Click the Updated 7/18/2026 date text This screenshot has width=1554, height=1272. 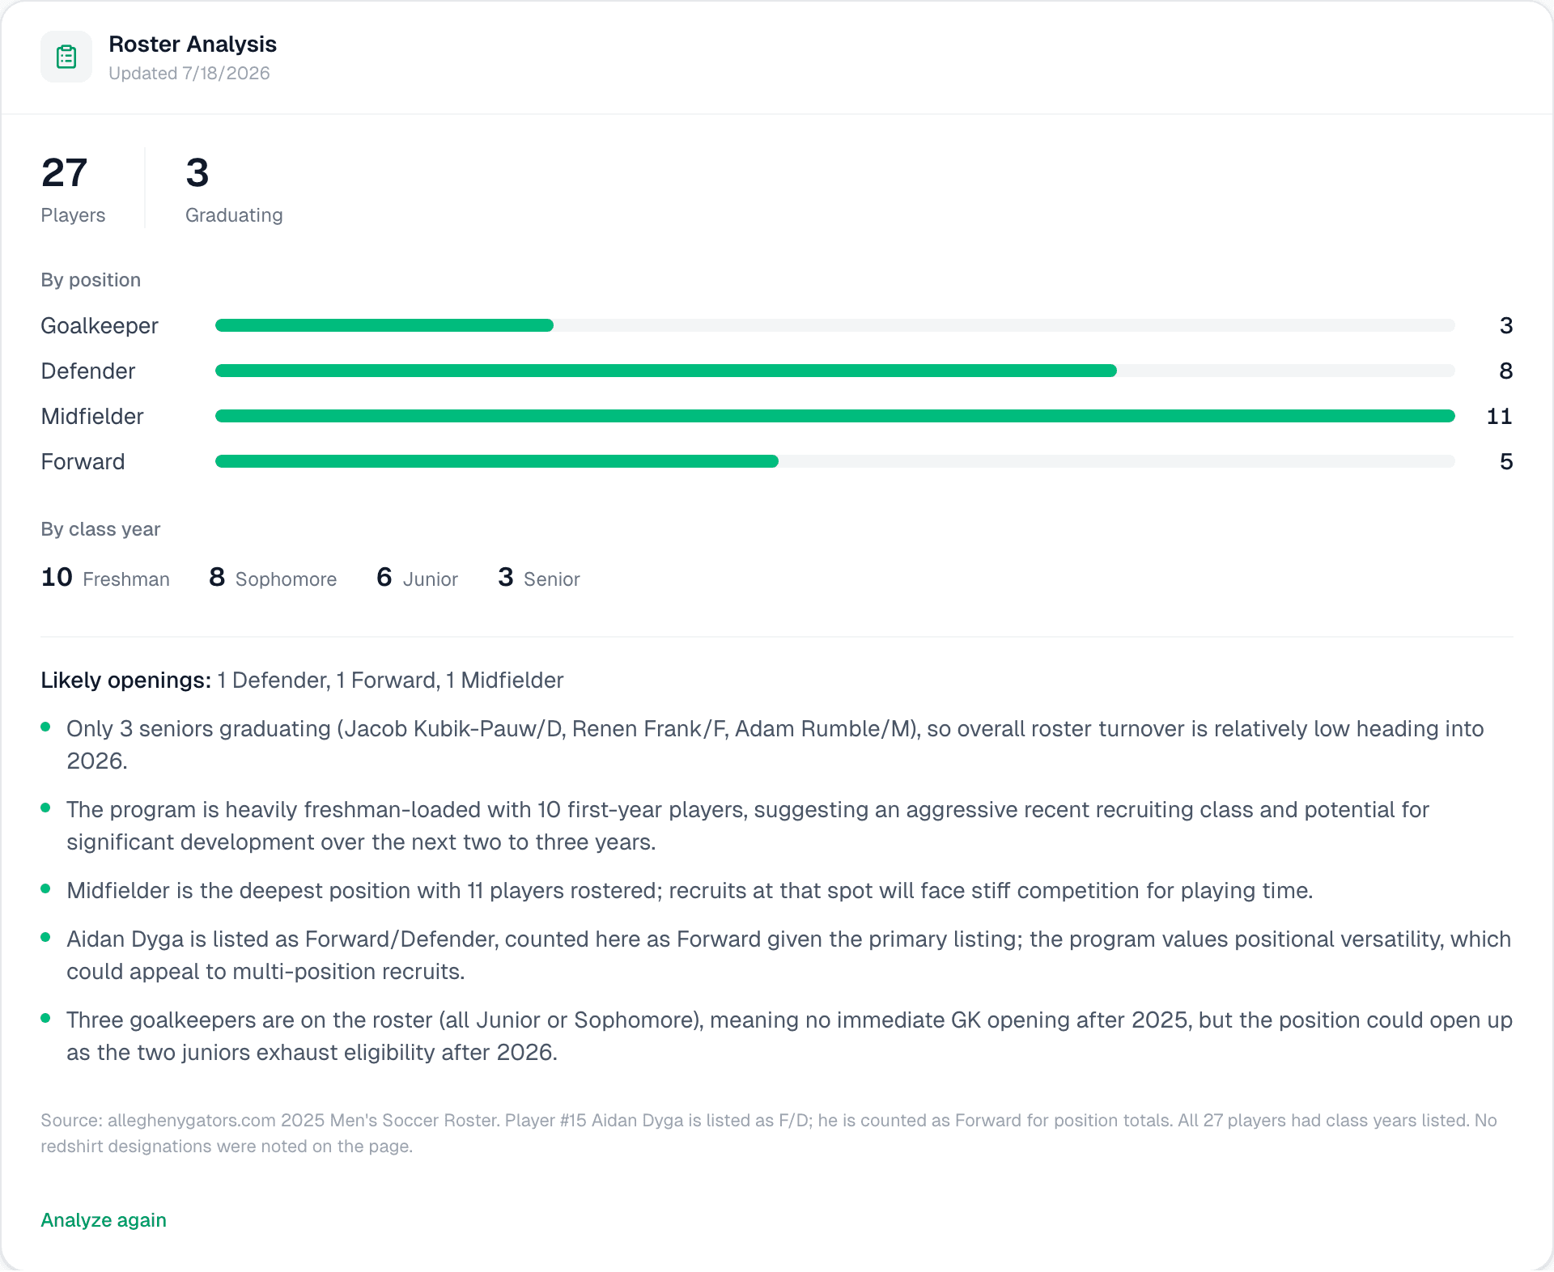(x=189, y=73)
